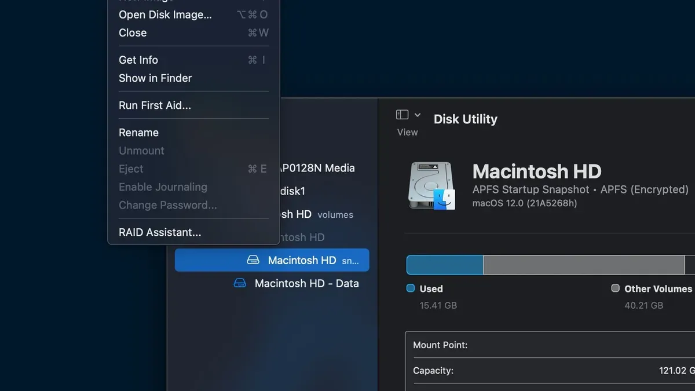Click the View label under the toolbar icon

tap(407, 132)
